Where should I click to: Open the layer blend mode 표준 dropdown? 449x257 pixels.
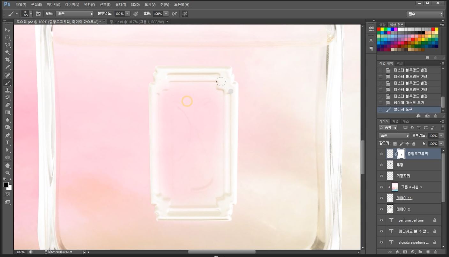pos(394,136)
